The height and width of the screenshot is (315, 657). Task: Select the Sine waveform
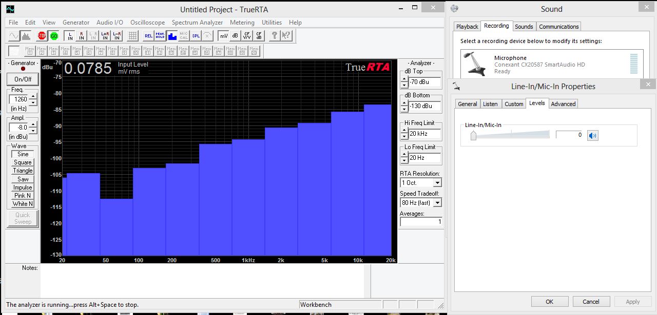[23, 154]
